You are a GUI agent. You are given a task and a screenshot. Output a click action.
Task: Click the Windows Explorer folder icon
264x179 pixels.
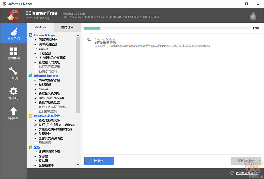tap(31, 116)
